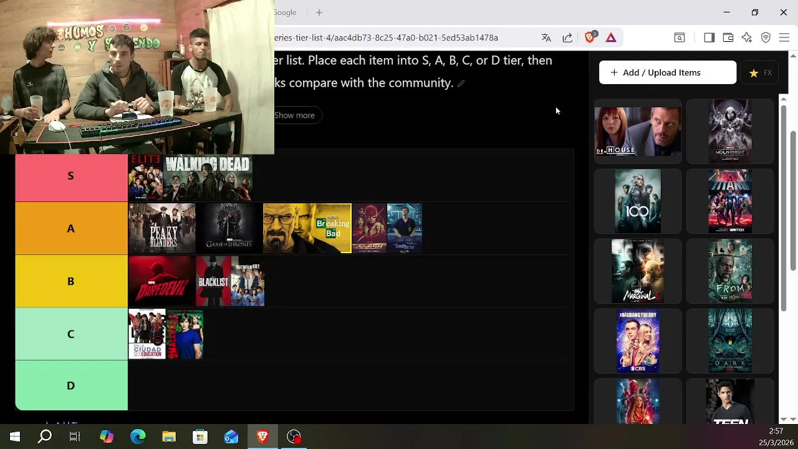Image resolution: width=798 pixels, height=449 pixels.
Task: Select The Good Doctor poster
Action: click(x=405, y=228)
